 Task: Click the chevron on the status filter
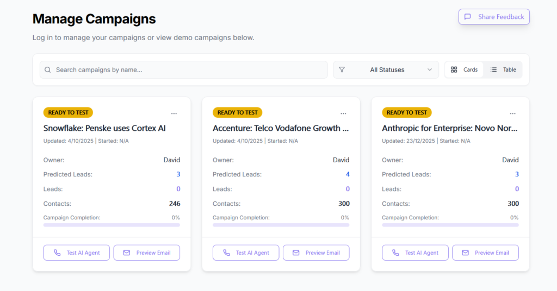point(430,70)
